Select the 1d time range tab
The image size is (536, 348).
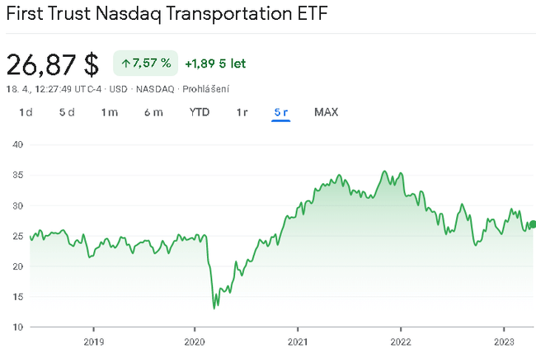pyautogui.click(x=26, y=112)
